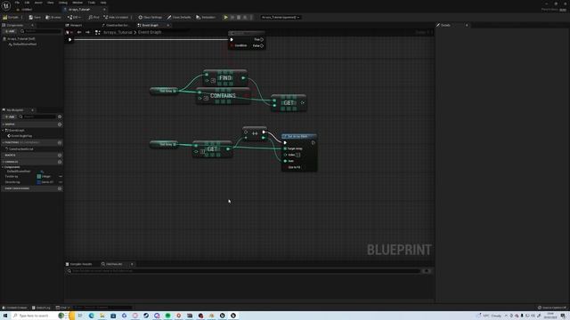This screenshot has width=570, height=320.
Task: Navigate forward in graph history
Action: (87, 32)
